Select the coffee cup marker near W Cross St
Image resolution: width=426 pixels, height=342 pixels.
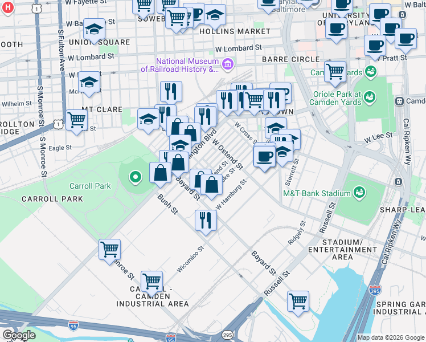264,158
